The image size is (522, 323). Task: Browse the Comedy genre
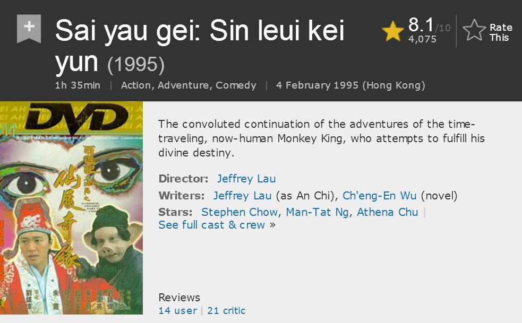pyautogui.click(x=236, y=85)
